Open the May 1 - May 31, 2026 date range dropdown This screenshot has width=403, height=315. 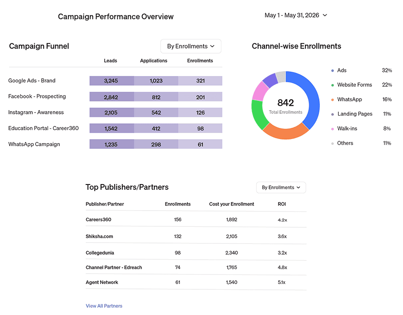pyautogui.click(x=296, y=15)
